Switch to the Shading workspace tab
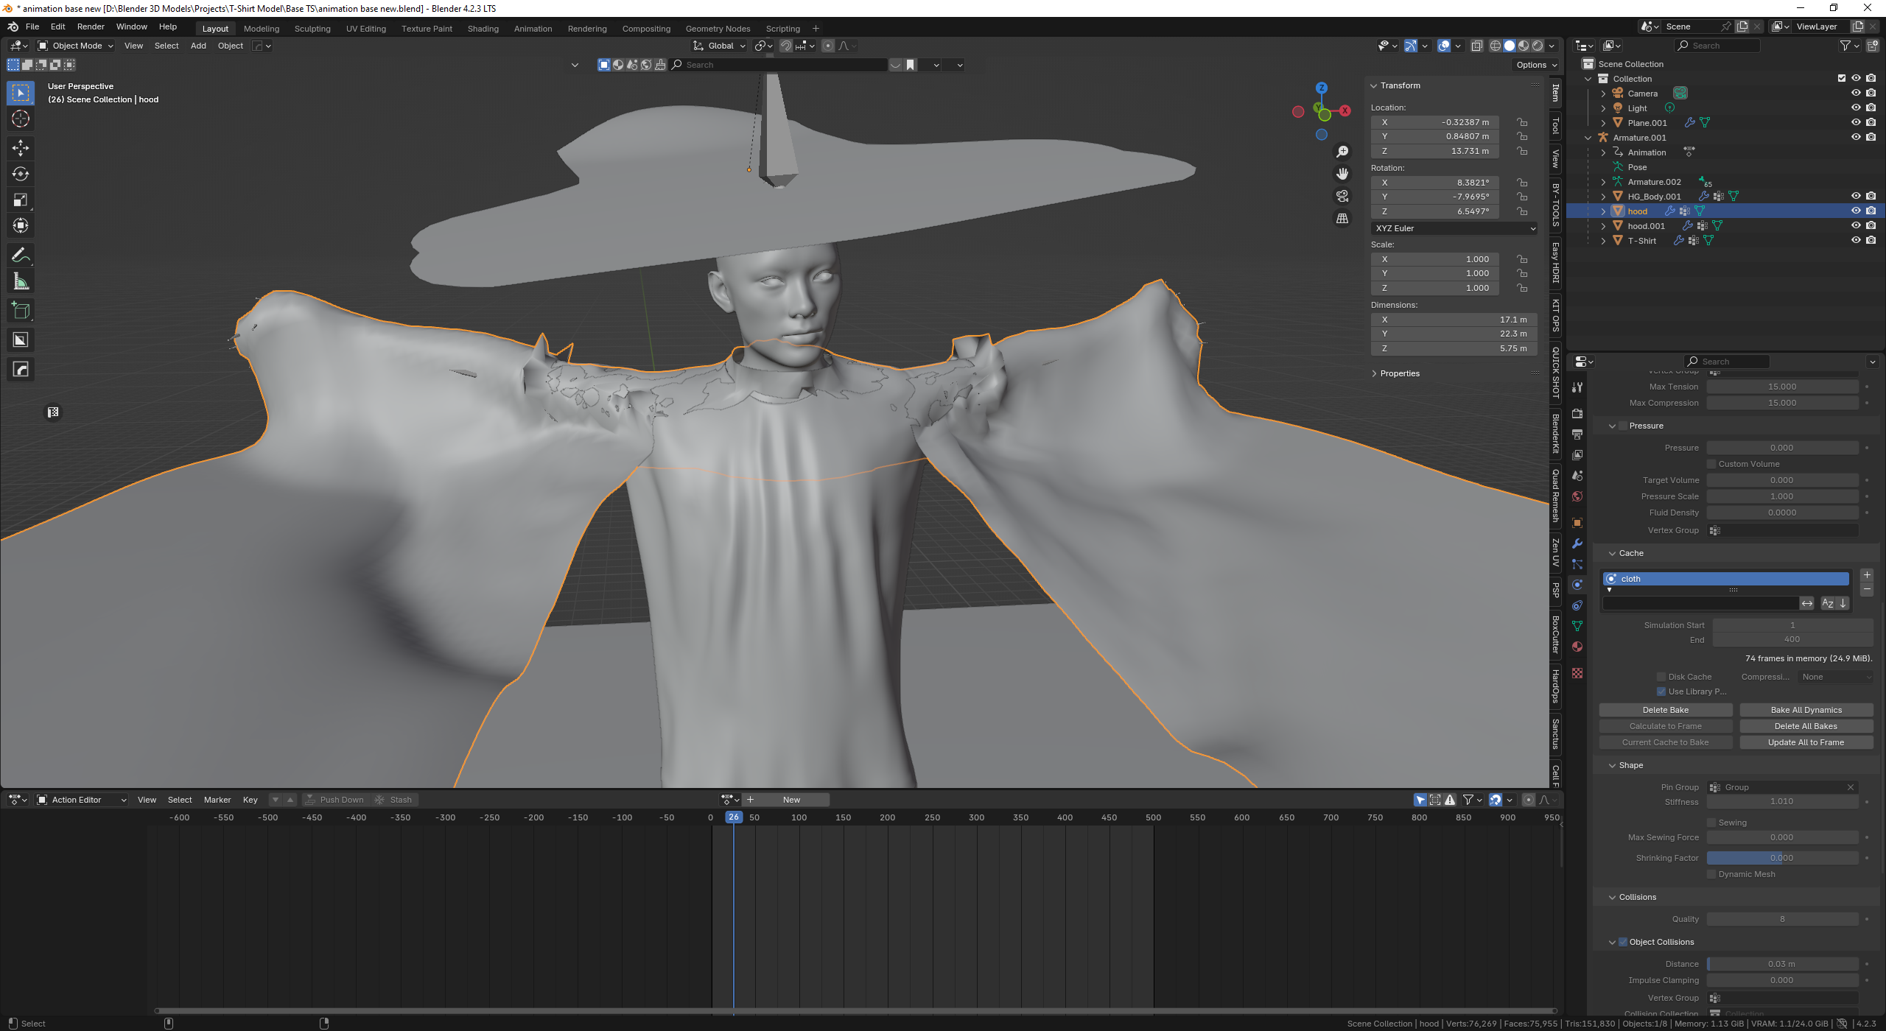This screenshot has height=1031, width=1886. coord(483,29)
